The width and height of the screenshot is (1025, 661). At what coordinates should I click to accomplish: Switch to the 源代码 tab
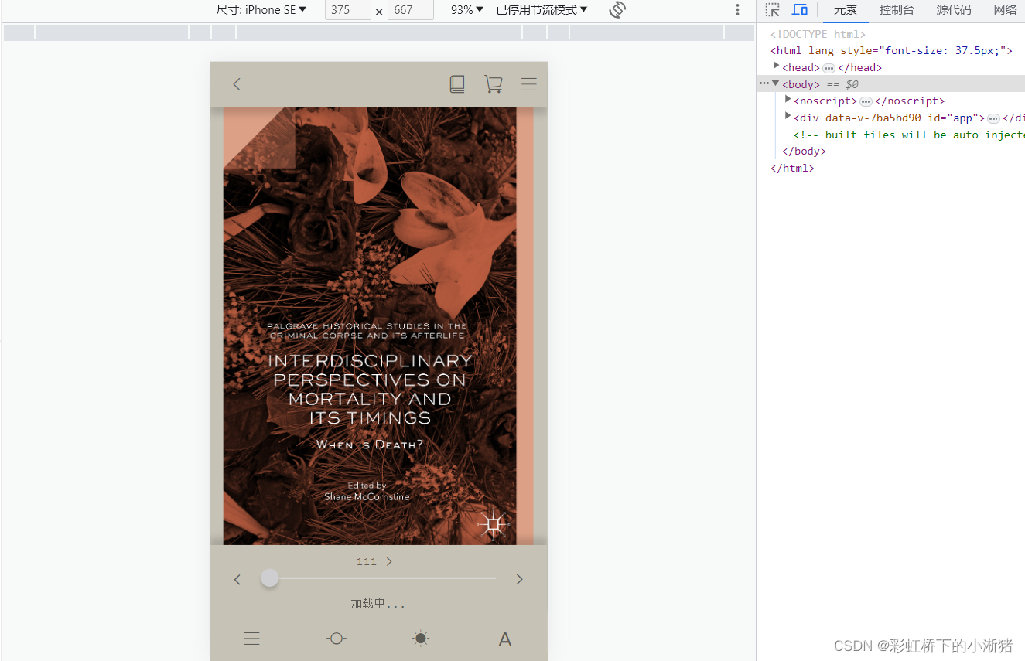(x=954, y=10)
